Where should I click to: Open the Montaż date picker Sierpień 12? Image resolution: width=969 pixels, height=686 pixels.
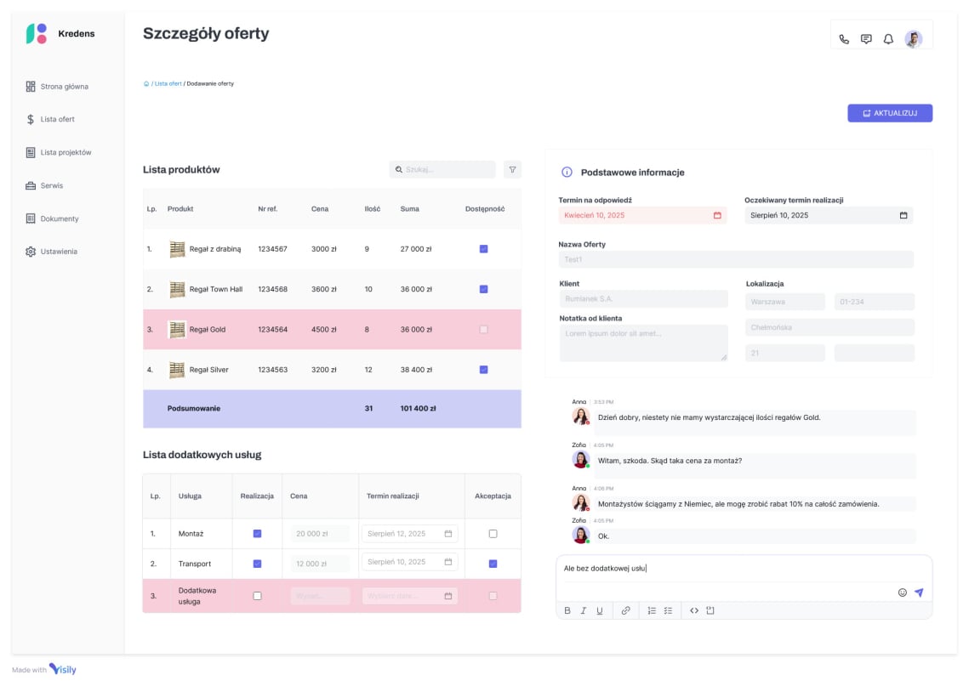click(447, 534)
